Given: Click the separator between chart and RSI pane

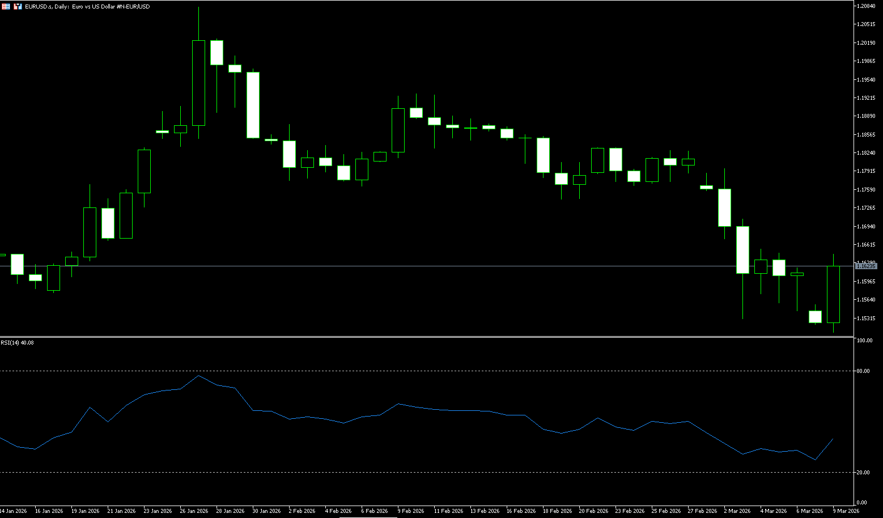Looking at the screenshot, I should click(425, 337).
